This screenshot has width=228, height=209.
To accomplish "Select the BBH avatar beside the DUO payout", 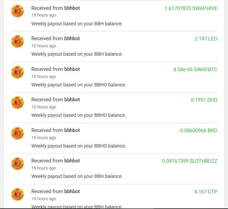I will tap(18, 103).
